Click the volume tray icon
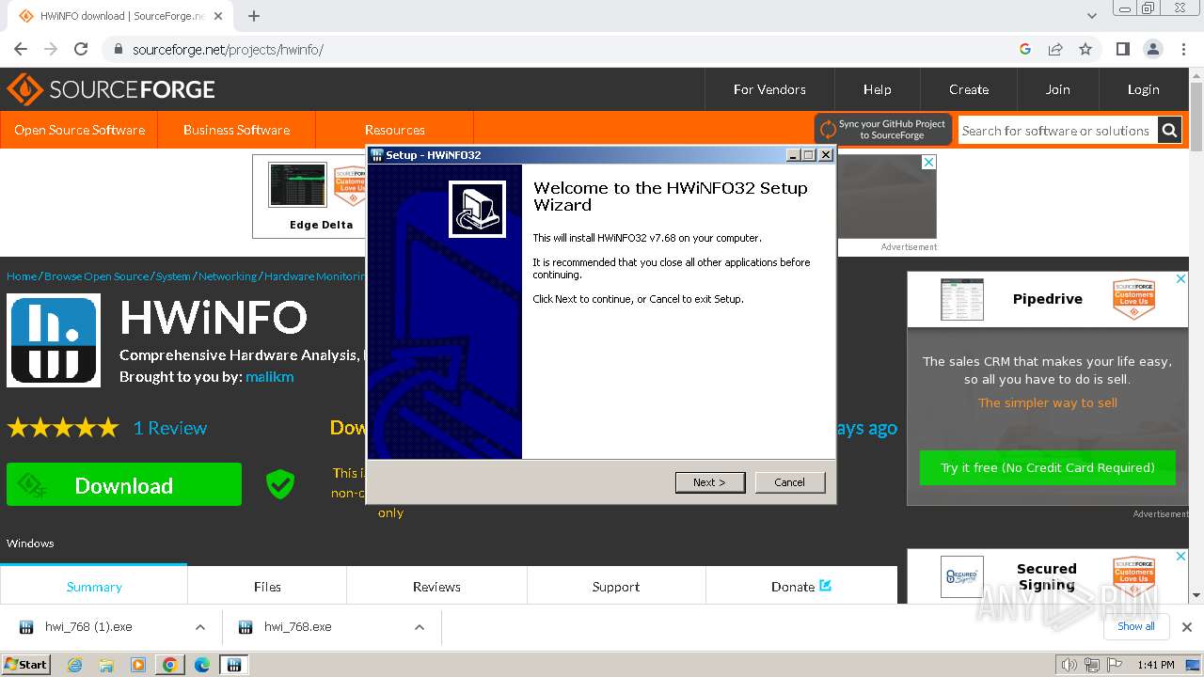Screen dimensions: 1204x677 tap(1069, 665)
